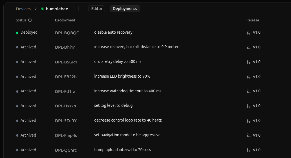
Task: Click the info icon next to Status header
Action: coord(30,20)
